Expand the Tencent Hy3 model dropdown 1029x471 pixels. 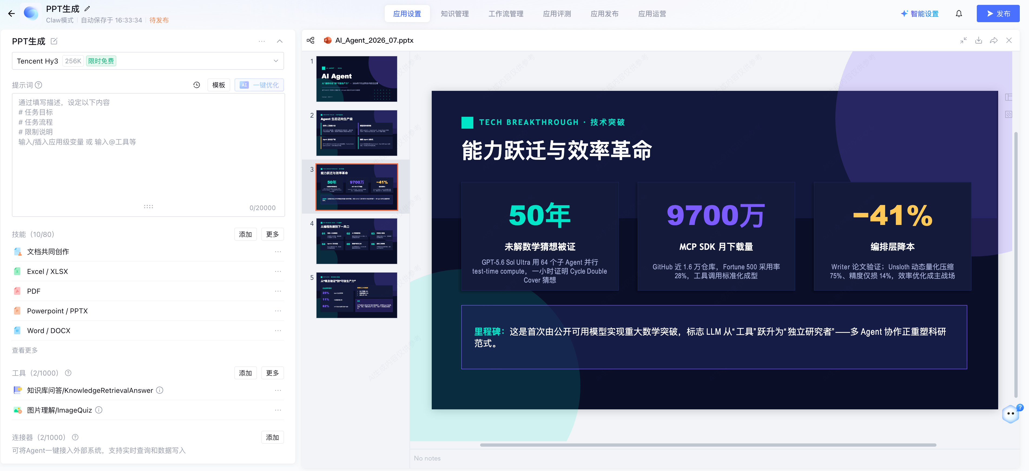276,61
